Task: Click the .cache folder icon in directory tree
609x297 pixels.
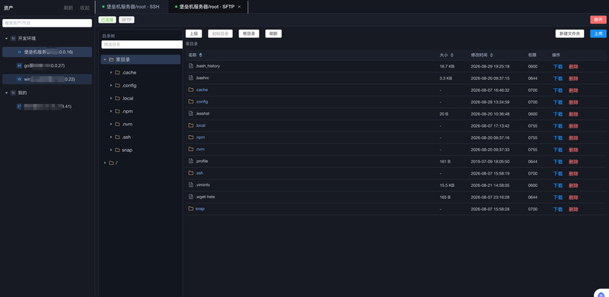Action: point(117,72)
